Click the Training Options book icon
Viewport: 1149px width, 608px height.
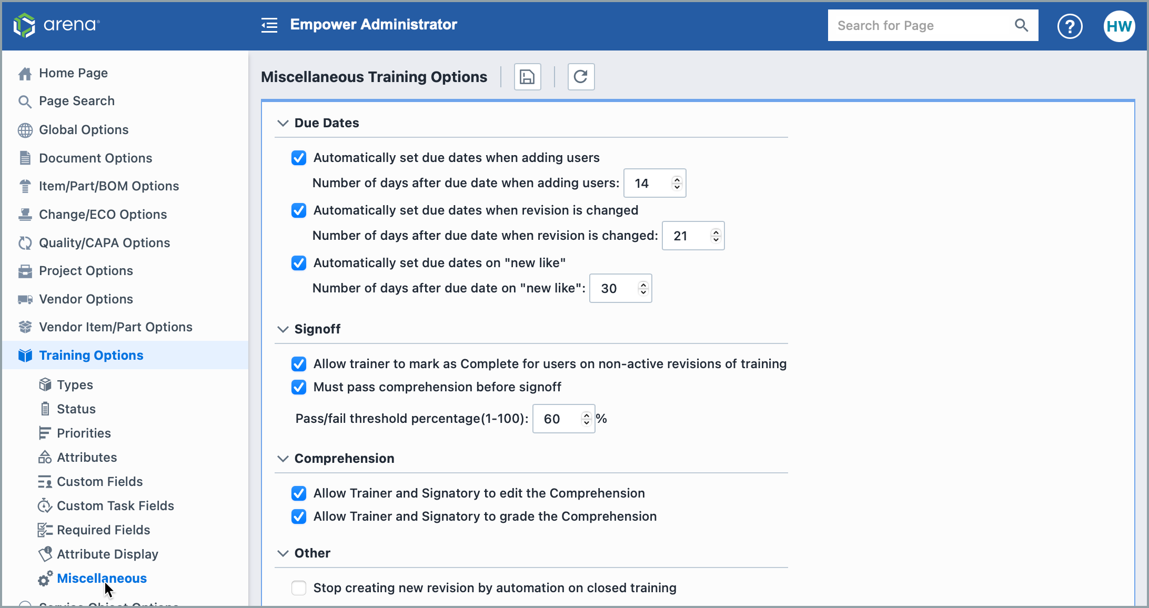click(x=25, y=355)
